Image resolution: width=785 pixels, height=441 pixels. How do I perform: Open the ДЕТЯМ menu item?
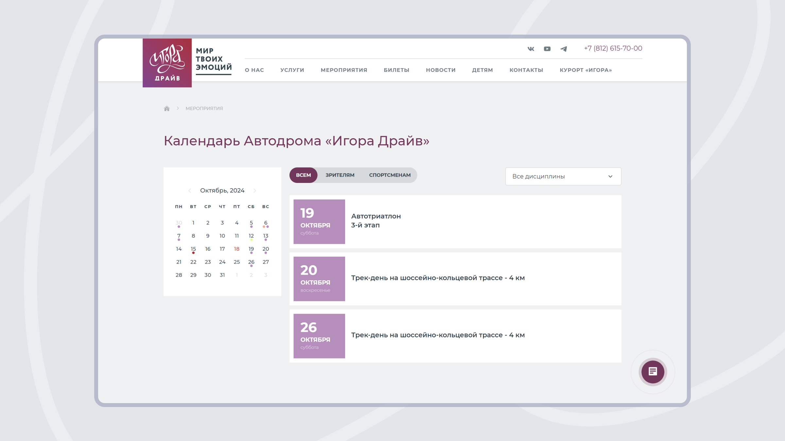[482, 70]
